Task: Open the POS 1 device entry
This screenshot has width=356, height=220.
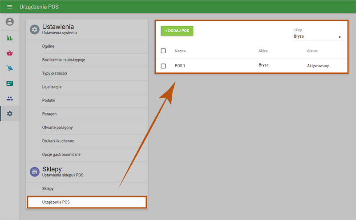Action: pyautogui.click(x=180, y=66)
